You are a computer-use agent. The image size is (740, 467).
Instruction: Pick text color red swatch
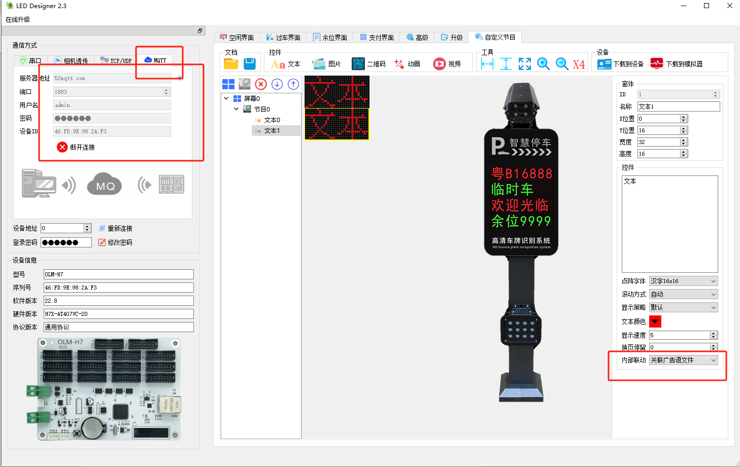(655, 321)
